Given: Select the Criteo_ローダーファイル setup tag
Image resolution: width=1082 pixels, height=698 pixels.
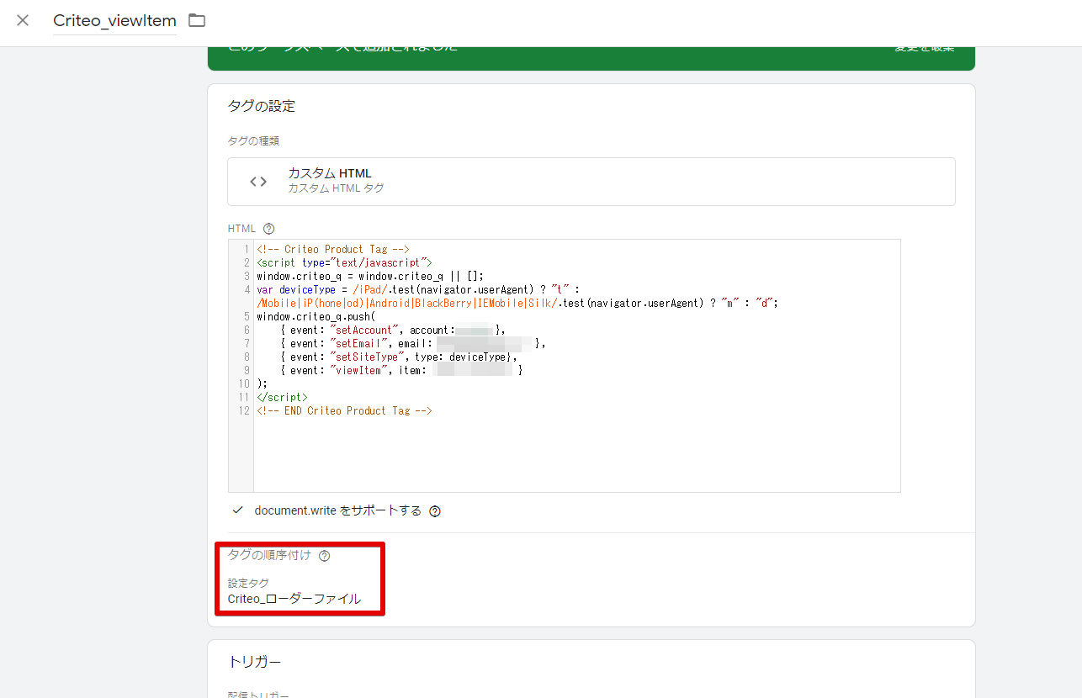Looking at the screenshot, I should coord(294,600).
